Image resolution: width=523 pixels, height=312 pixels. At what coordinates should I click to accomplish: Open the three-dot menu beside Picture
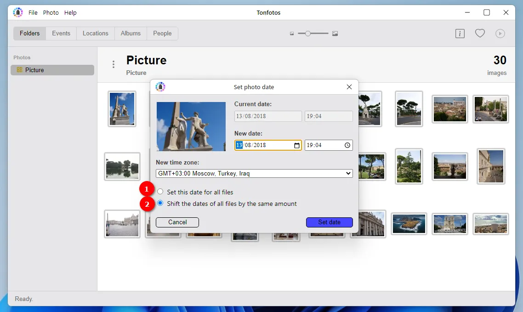pyautogui.click(x=114, y=64)
